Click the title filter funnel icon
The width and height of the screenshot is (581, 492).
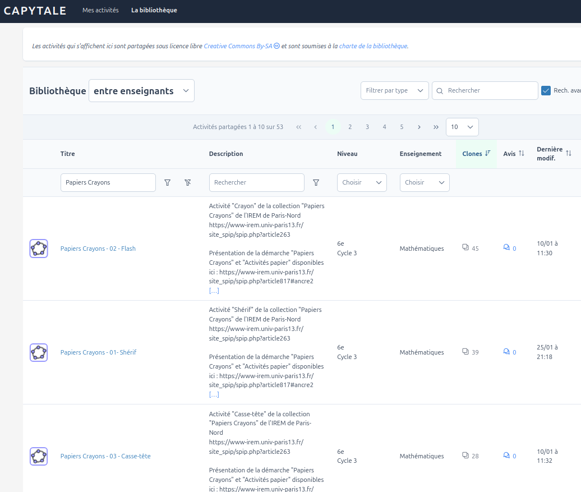pos(168,182)
